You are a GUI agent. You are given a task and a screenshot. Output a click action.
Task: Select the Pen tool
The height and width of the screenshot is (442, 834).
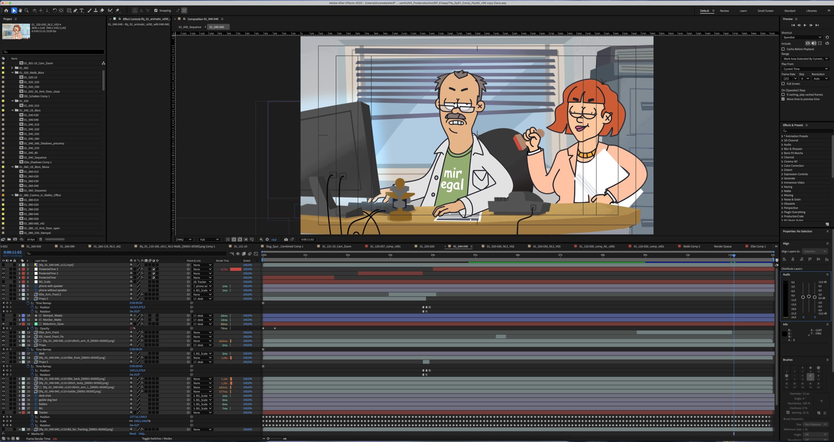(x=76, y=10)
